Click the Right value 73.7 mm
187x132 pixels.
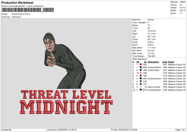pyautogui.click(x=151, y=34)
